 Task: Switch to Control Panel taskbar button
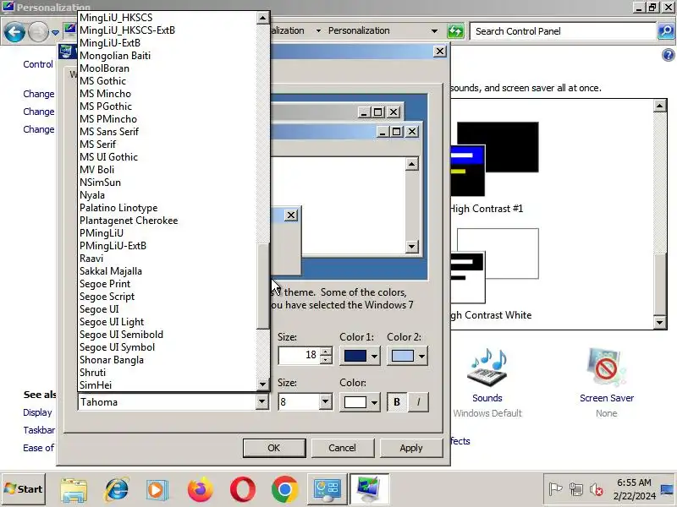pyautogui.click(x=327, y=489)
